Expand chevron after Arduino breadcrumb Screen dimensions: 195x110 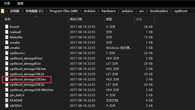(99, 11)
